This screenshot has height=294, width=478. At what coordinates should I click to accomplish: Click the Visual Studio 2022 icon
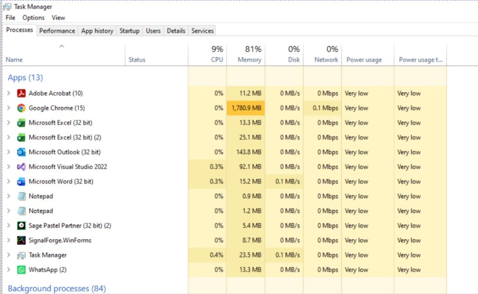pyautogui.click(x=21, y=167)
